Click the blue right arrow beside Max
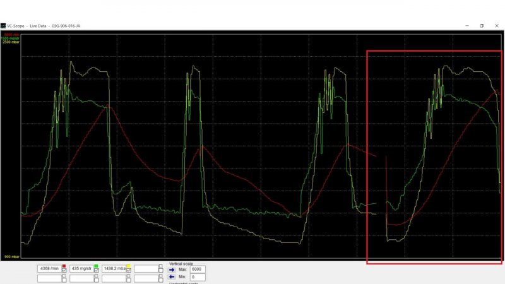 172,269
